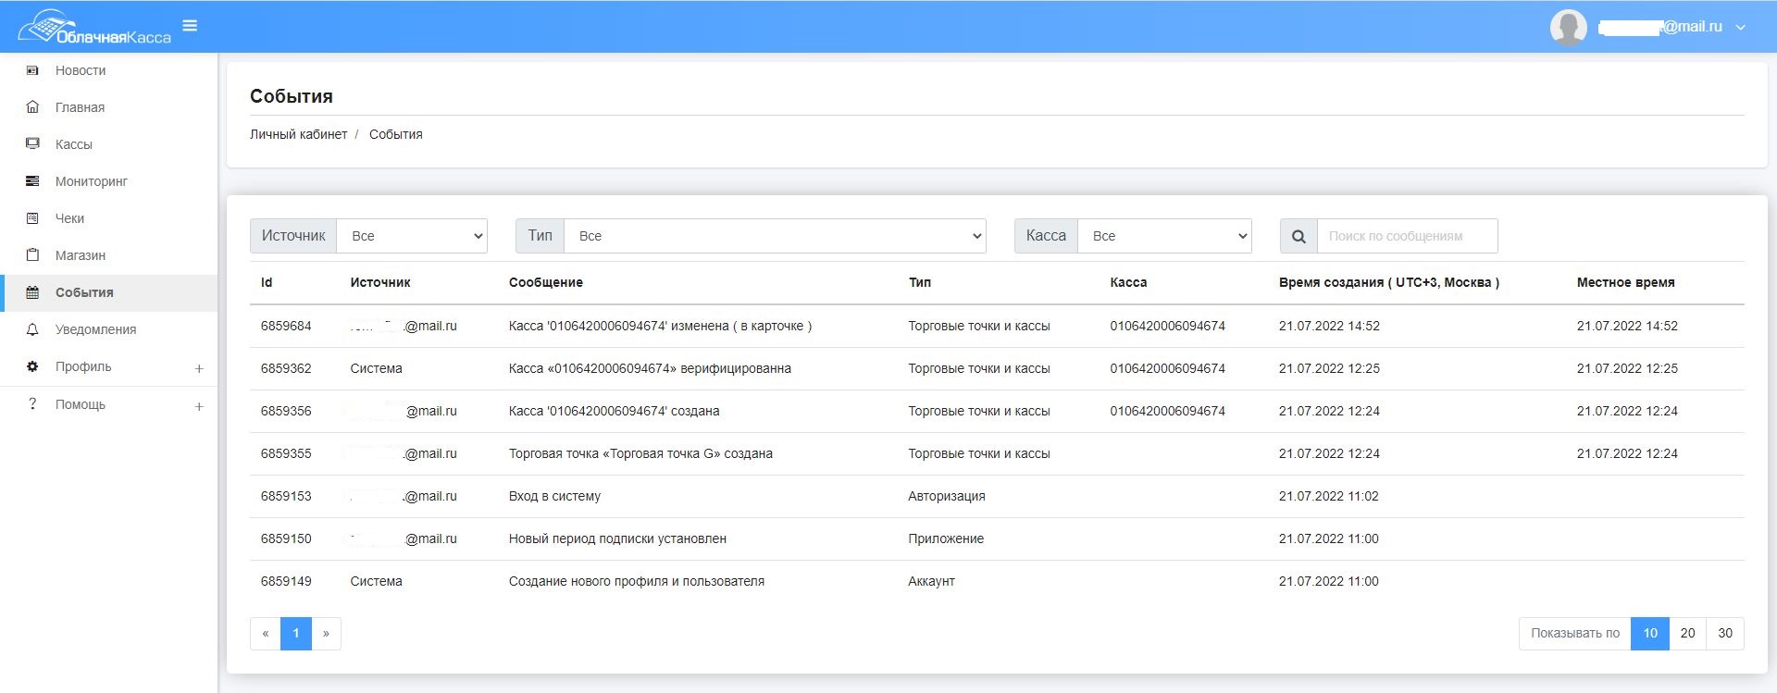Select the События menu item
1777x693 pixels.
(x=84, y=292)
